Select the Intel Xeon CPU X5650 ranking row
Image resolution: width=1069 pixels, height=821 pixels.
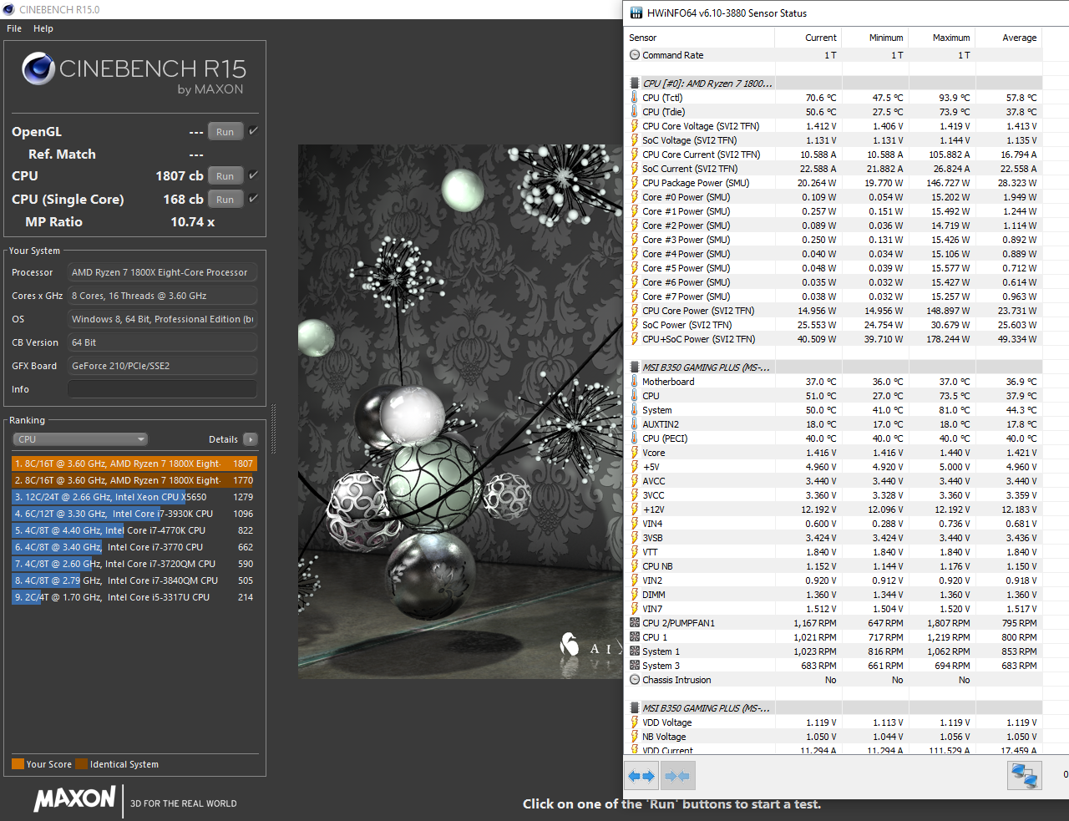(x=134, y=497)
